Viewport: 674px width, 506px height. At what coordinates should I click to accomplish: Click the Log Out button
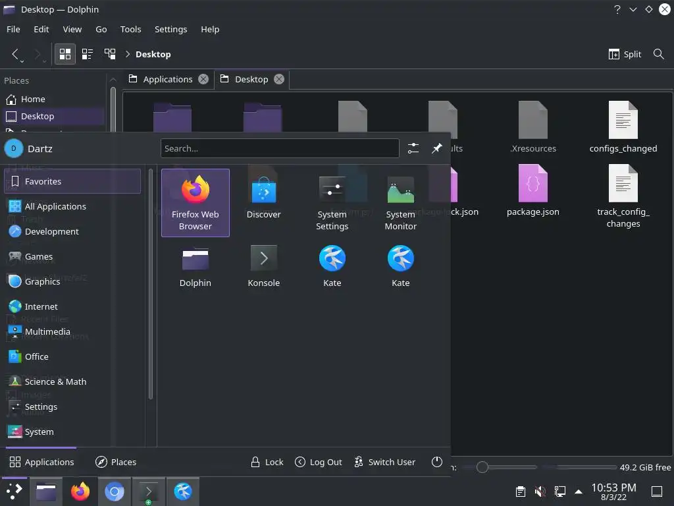point(319,462)
